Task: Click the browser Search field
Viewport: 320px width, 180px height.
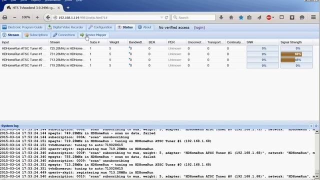Action: [x=193, y=17]
